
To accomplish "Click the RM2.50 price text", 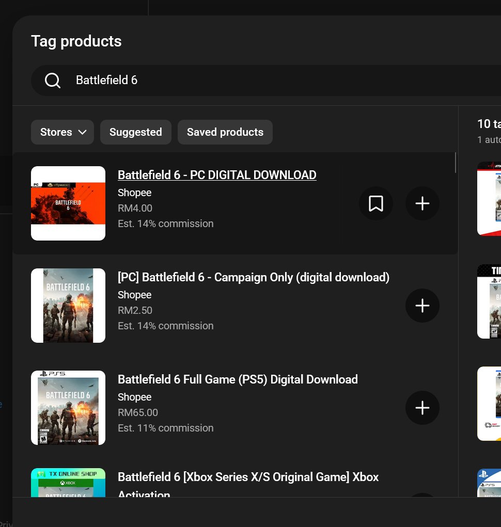I will coord(135,310).
